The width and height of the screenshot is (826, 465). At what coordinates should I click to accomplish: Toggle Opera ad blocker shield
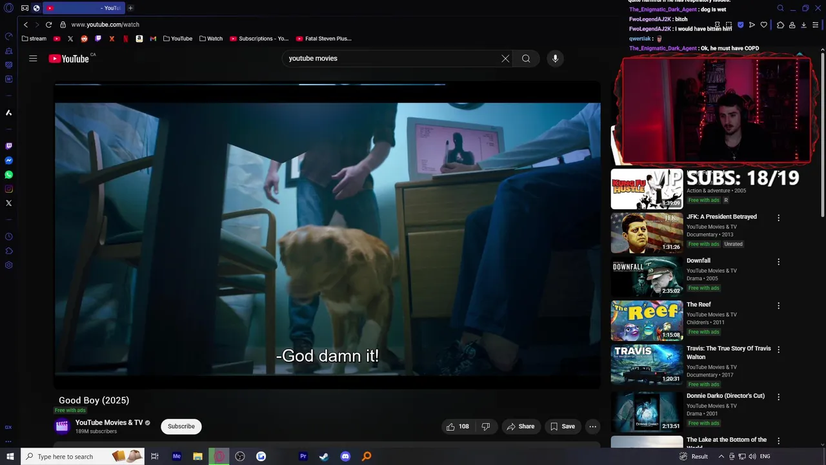[740, 25]
